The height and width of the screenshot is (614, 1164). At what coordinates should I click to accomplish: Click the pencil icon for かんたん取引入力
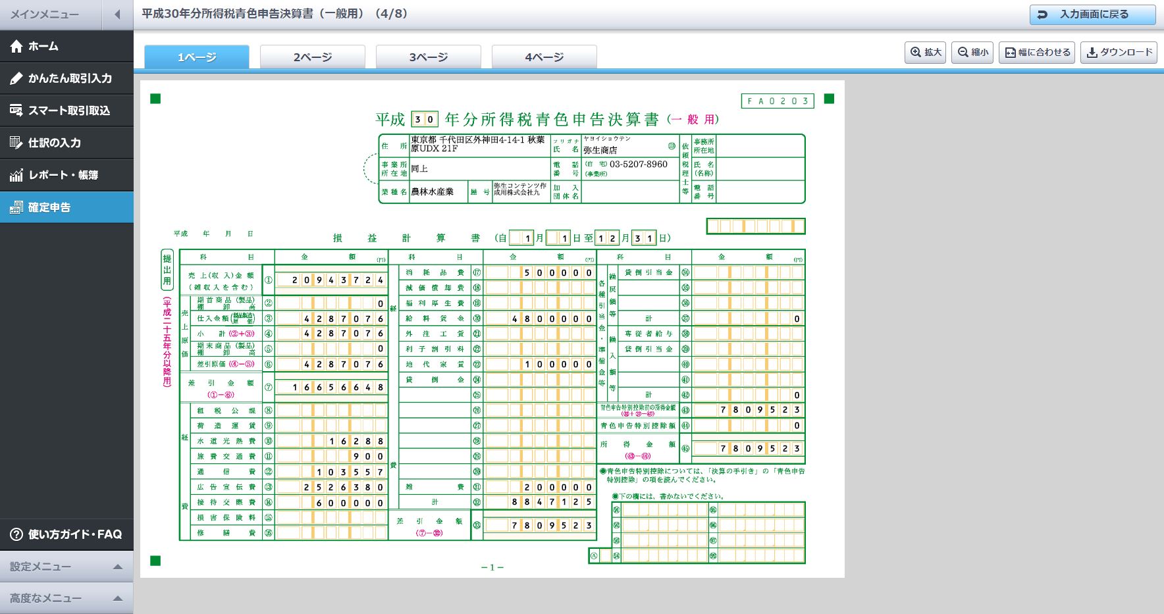tap(16, 78)
